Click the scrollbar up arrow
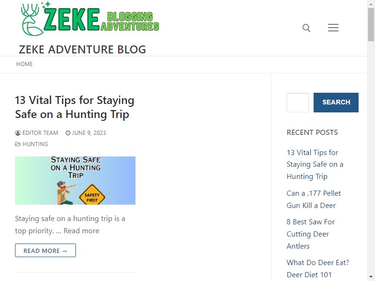The width and height of the screenshot is (375, 281). [x=371, y=4]
